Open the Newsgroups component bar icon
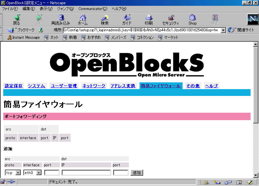The height and width of the screenshot is (186, 259). [x=228, y=182]
